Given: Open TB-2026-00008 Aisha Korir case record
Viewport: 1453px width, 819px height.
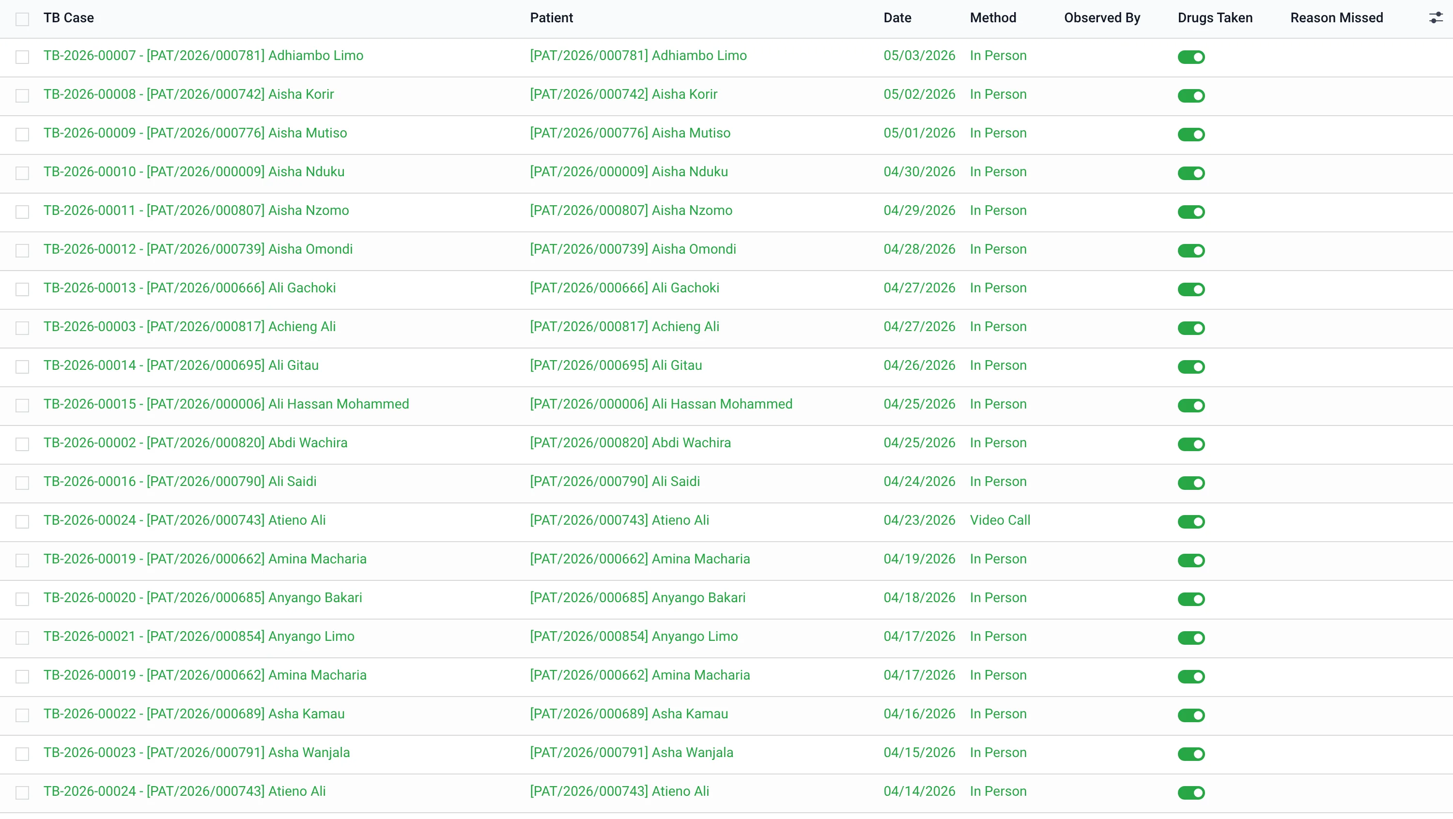Looking at the screenshot, I should tap(188, 95).
